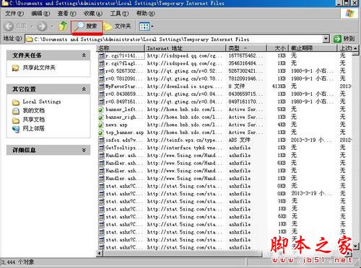Select the r.cgi?1=141 file icon

point(101,55)
